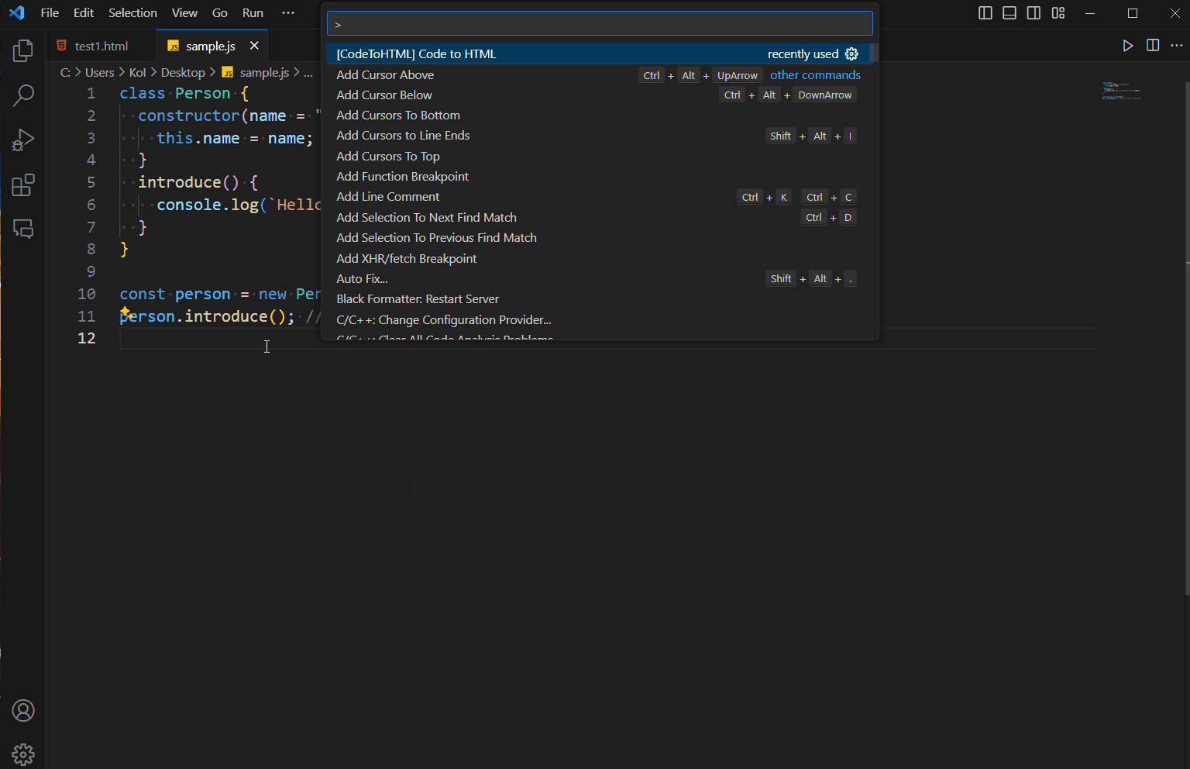Open the Explorer view in activity bar
Image resolution: width=1190 pixels, height=769 pixels.
pyautogui.click(x=23, y=51)
